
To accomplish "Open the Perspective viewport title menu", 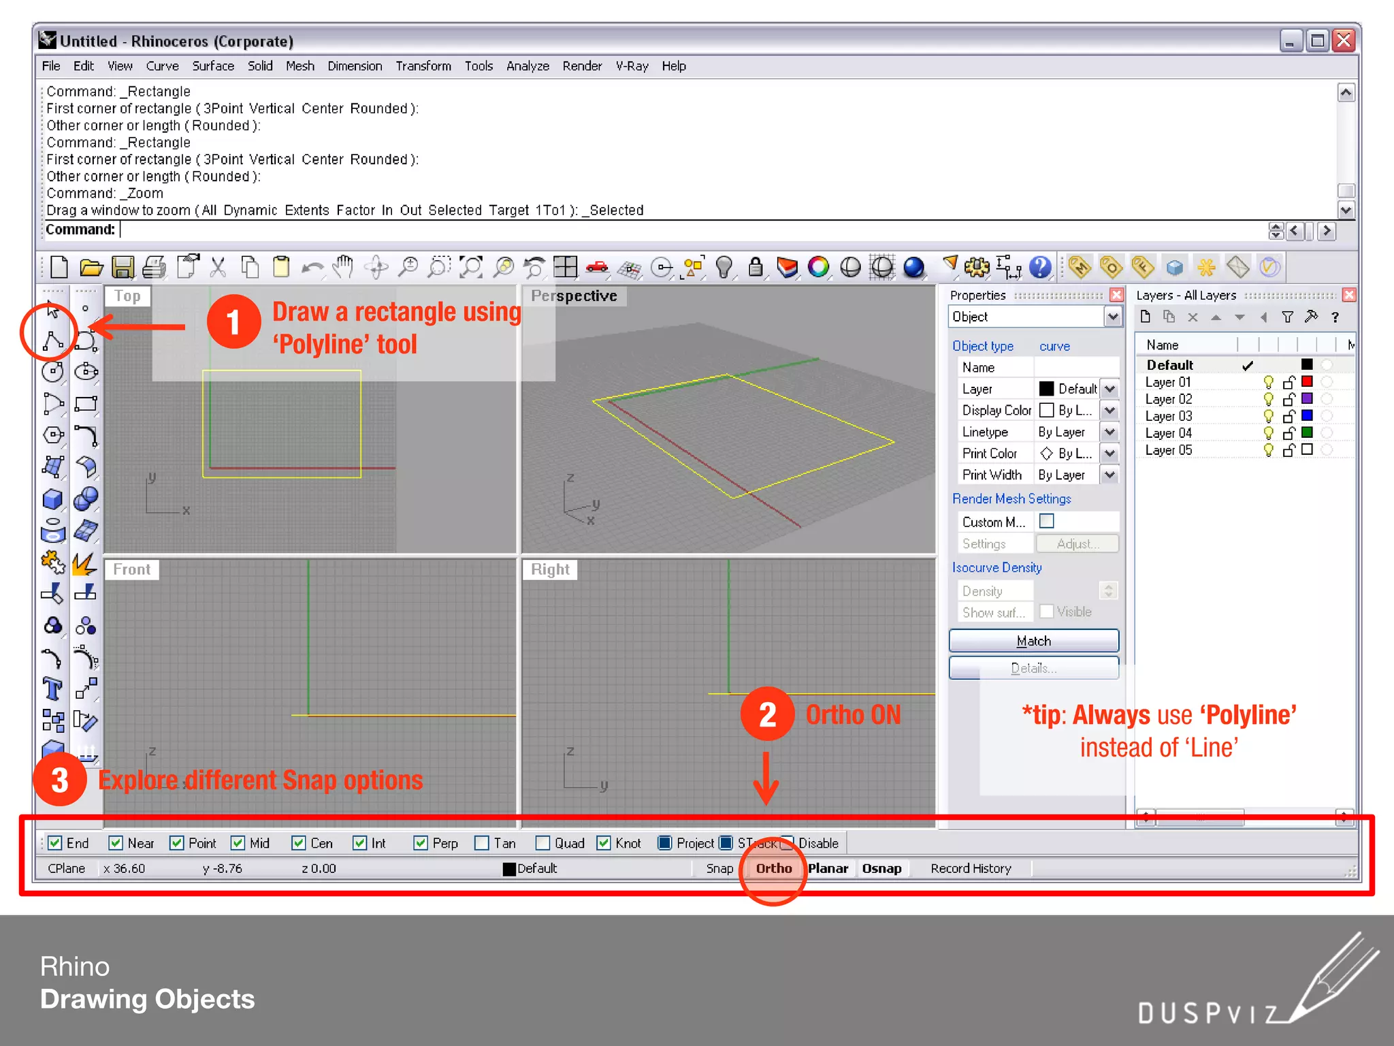I will point(574,296).
